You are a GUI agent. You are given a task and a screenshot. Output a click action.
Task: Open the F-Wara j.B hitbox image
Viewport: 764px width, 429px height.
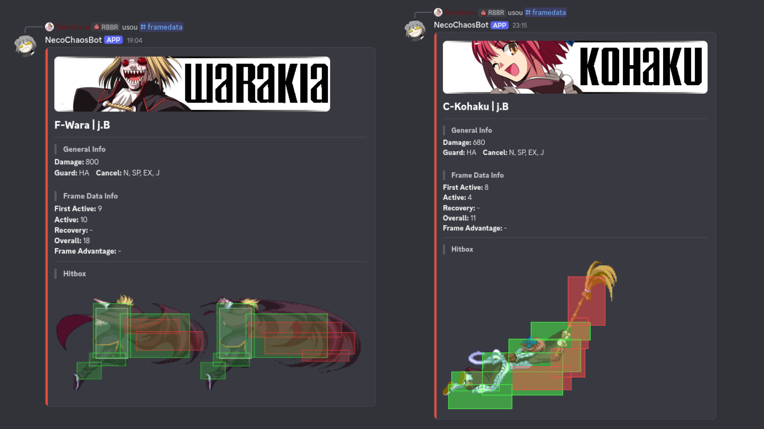(x=209, y=342)
